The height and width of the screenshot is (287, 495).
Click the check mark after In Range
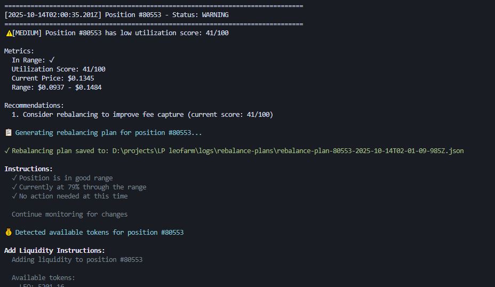pyautogui.click(x=52, y=60)
